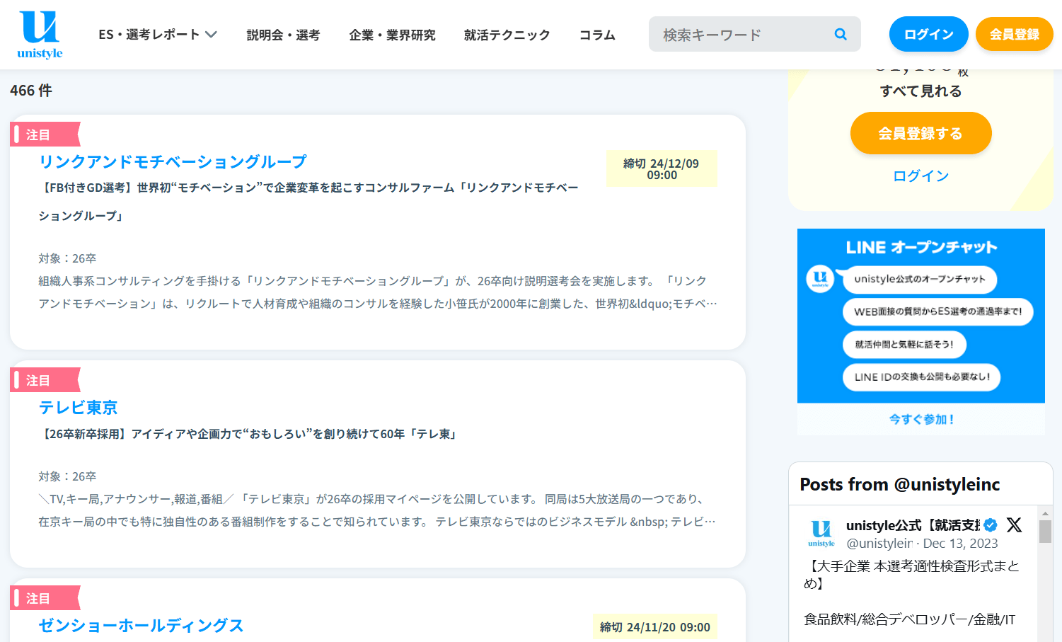Click the Twitter widget scroll up arrow
1062x642 pixels.
coord(1045,513)
